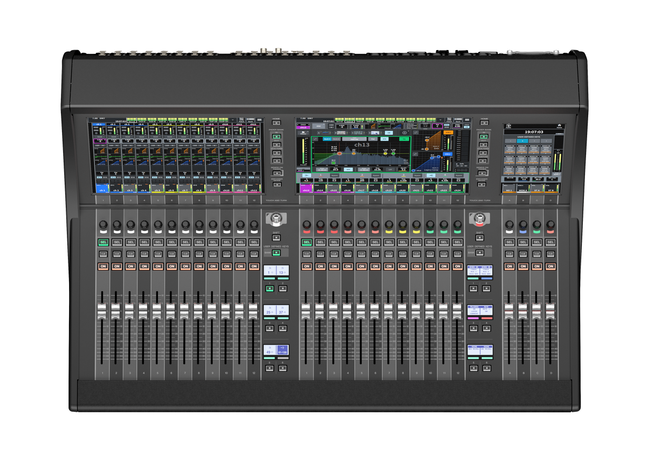Switch to Bank B tab in EQ view
647x457 pixels.
336,139
